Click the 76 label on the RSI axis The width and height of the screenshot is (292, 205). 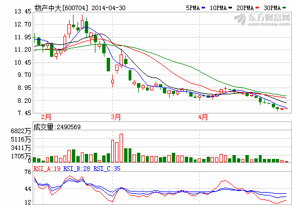coord(28,172)
